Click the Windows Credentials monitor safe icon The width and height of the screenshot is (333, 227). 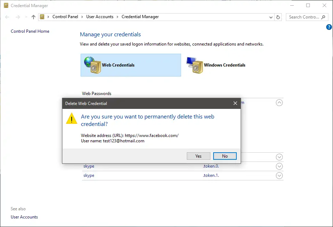coord(194,65)
